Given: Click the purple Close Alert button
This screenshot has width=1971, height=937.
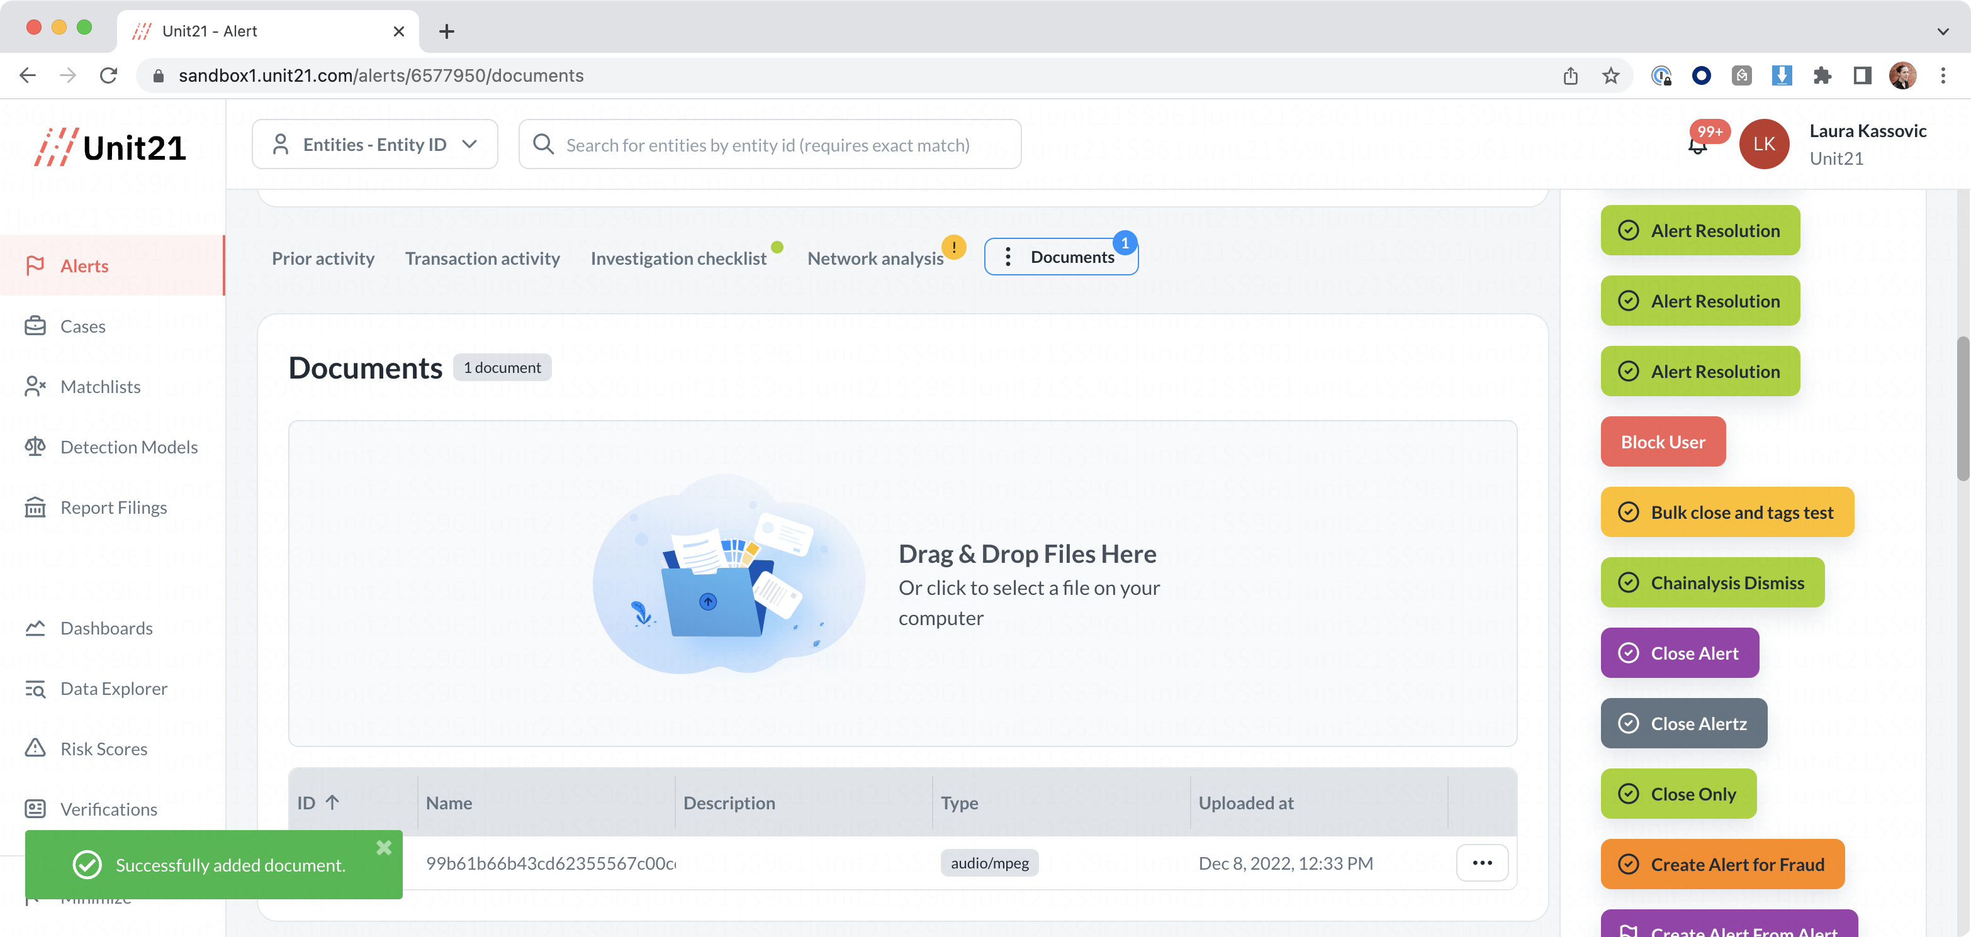Looking at the screenshot, I should pyautogui.click(x=1680, y=653).
